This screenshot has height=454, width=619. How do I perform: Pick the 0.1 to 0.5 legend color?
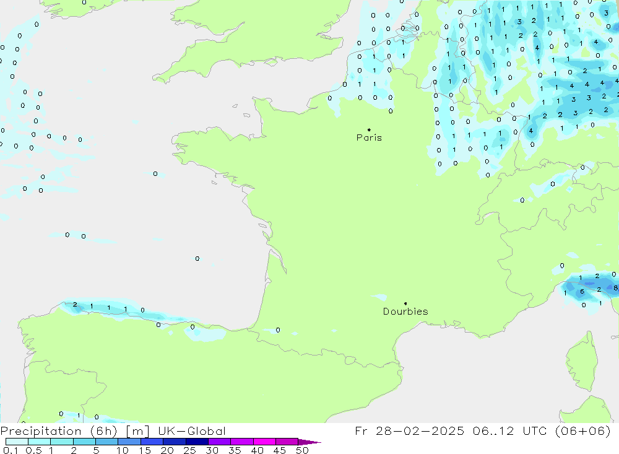pyautogui.click(x=17, y=442)
